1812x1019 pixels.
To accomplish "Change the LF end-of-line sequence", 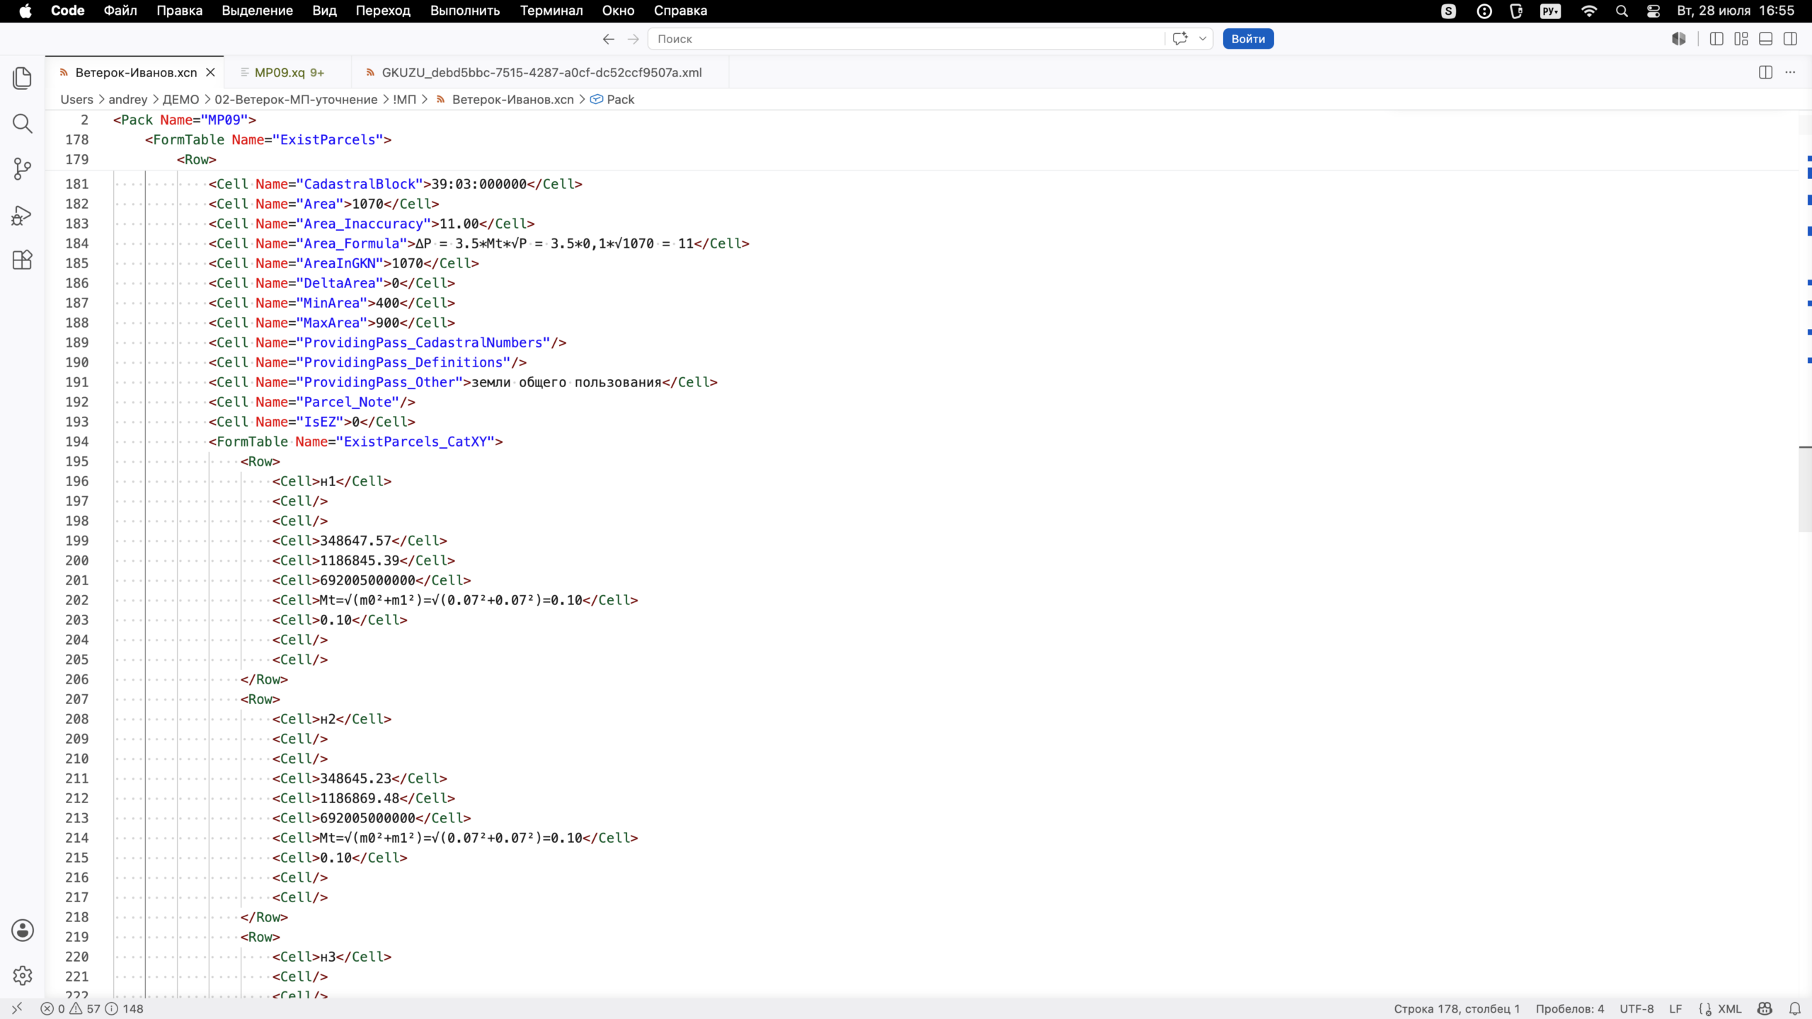I will pos(1675,1008).
